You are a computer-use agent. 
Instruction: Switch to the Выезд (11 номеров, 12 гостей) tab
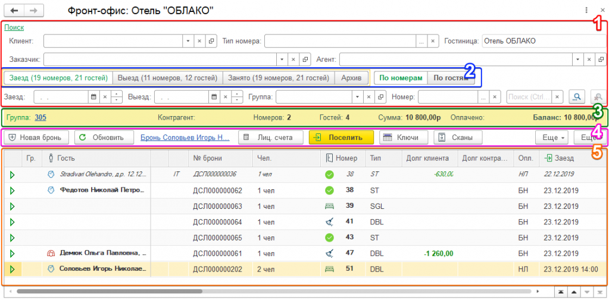pyautogui.click(x=167, y=78)
